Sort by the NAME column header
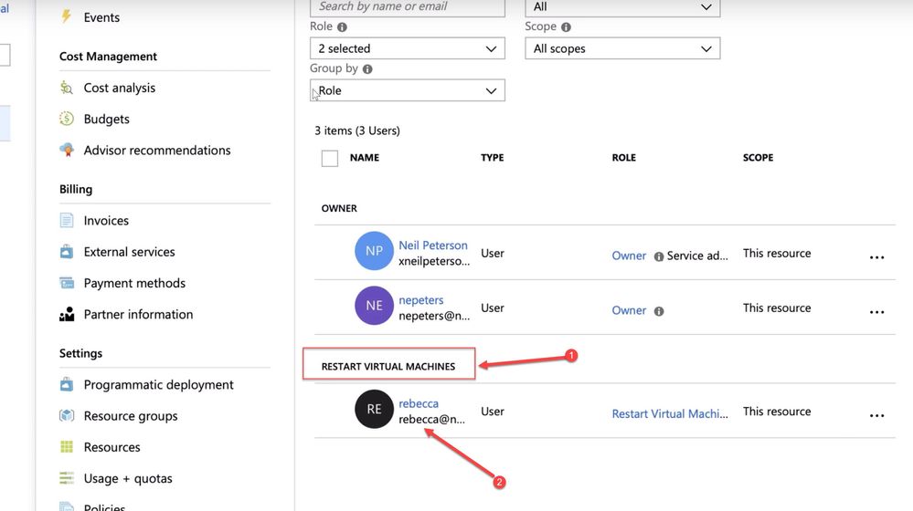 [x=365, y=158]
